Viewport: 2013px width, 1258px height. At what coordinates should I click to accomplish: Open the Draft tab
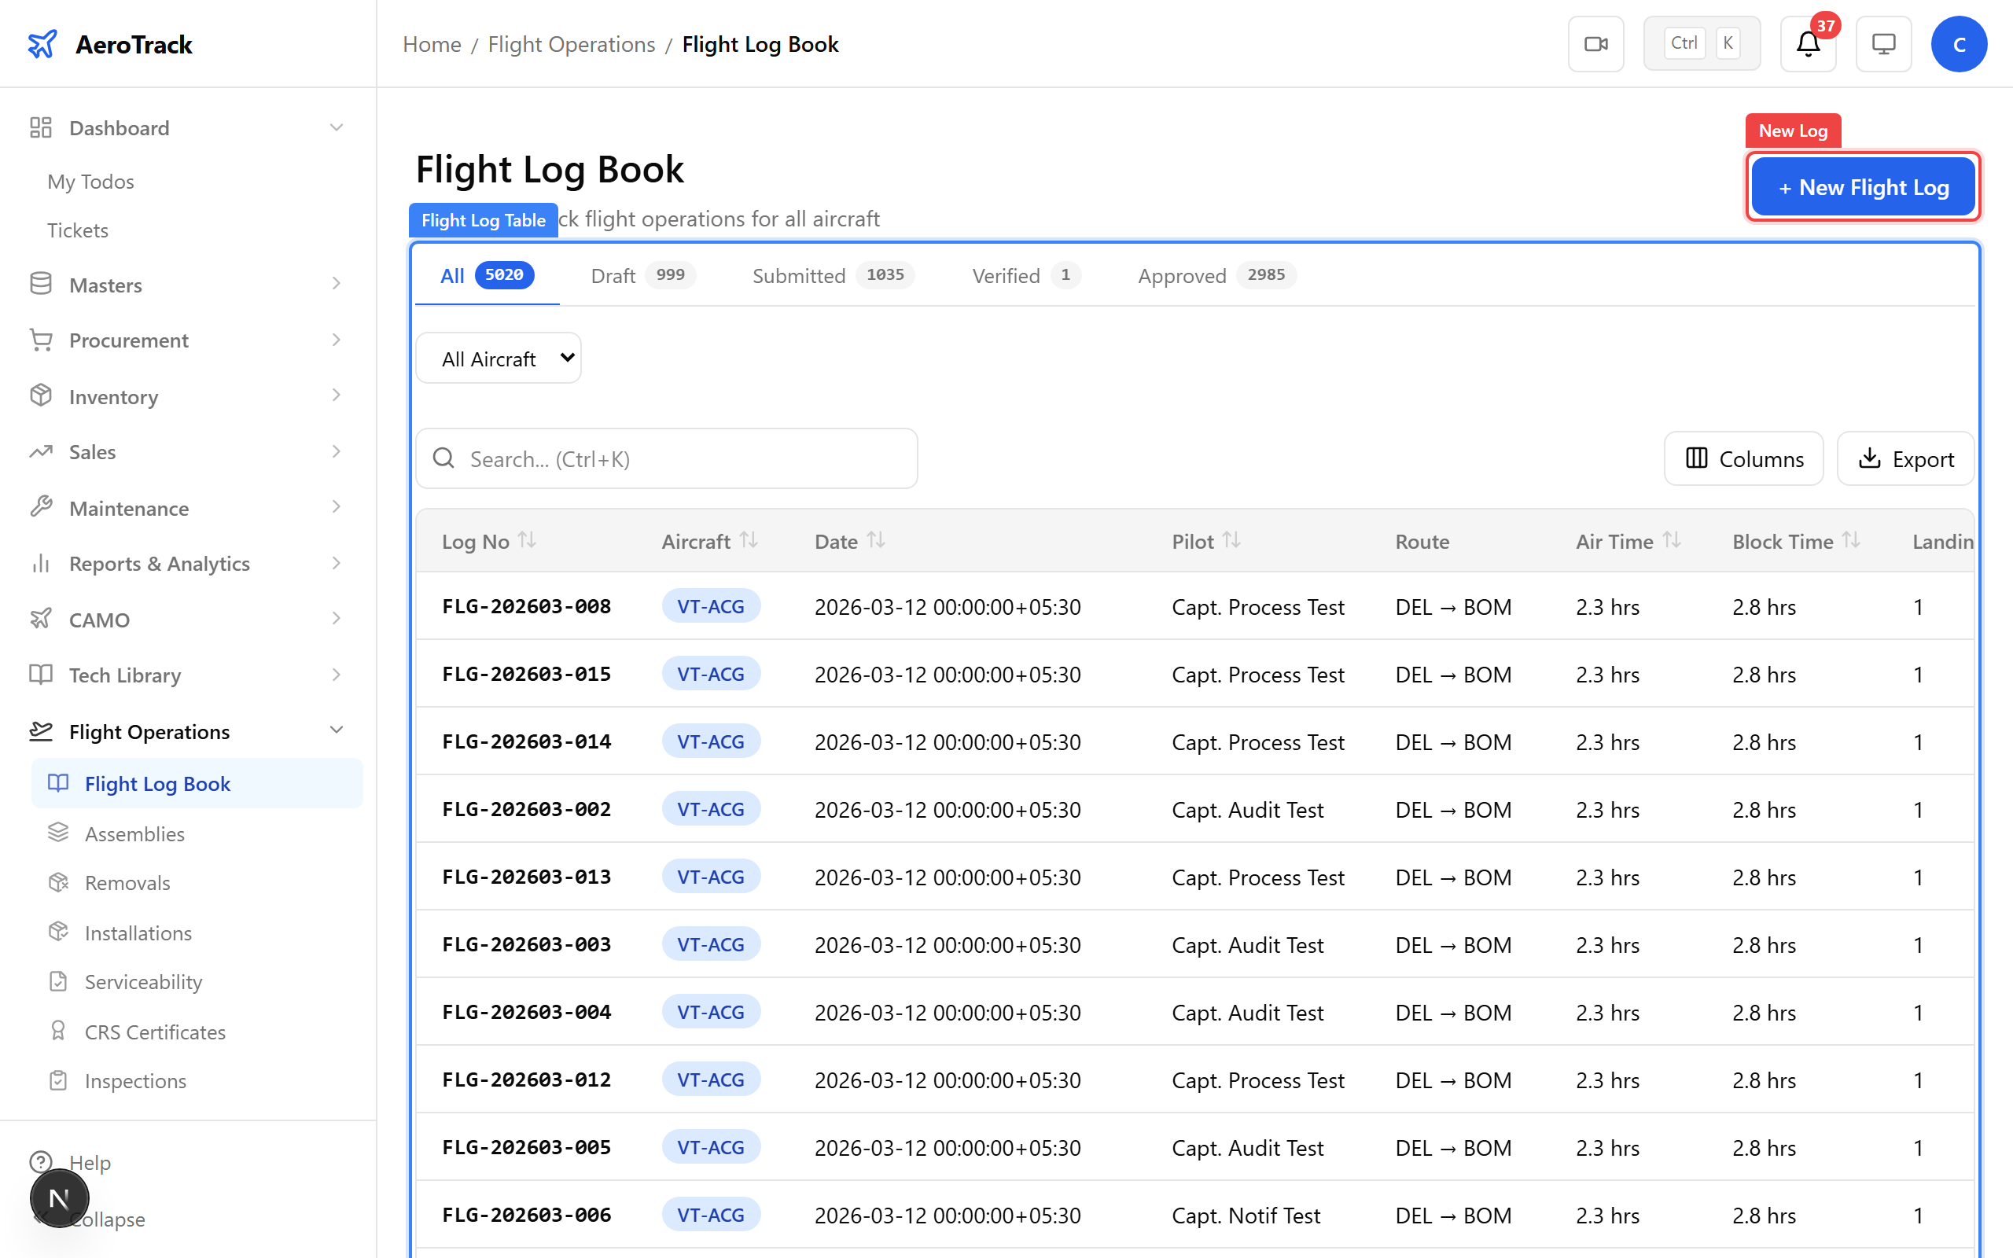pos(613,275)
